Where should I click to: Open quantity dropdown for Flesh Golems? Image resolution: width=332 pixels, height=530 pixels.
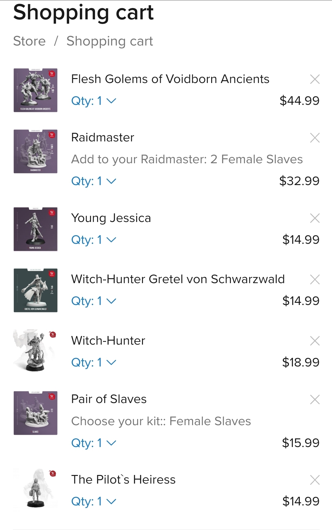[94, 101]
